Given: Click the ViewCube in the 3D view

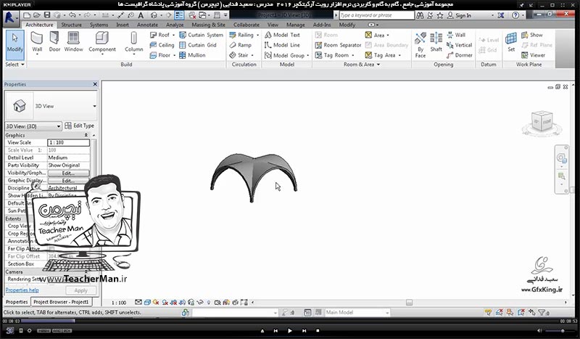Looking at the screenshot, I should pyautogui.click(x=542, y=121).
